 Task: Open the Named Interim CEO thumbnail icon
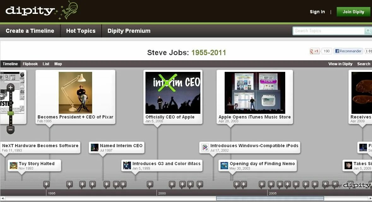pos(94,147)
